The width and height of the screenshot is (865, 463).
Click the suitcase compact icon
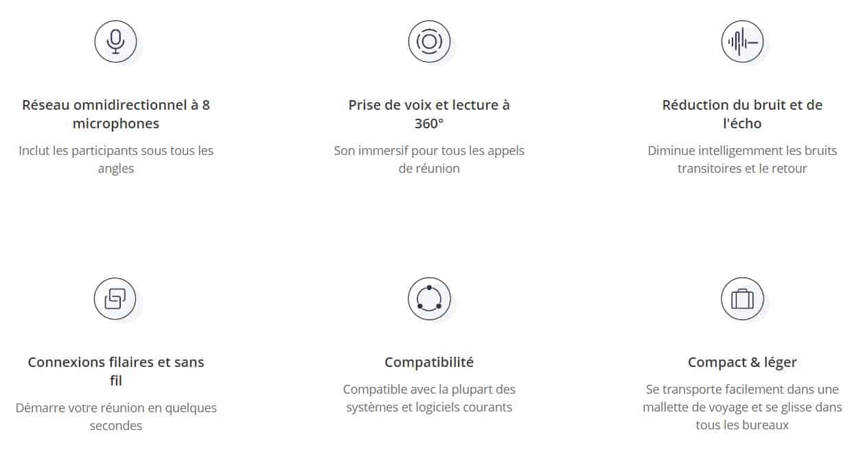coord(742,298)
